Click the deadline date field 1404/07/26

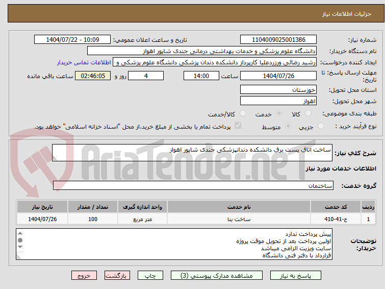[278, 76]
